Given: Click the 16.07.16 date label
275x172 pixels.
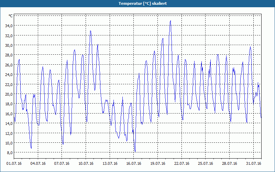Looking at the screenshot, I should coord(134,164).
